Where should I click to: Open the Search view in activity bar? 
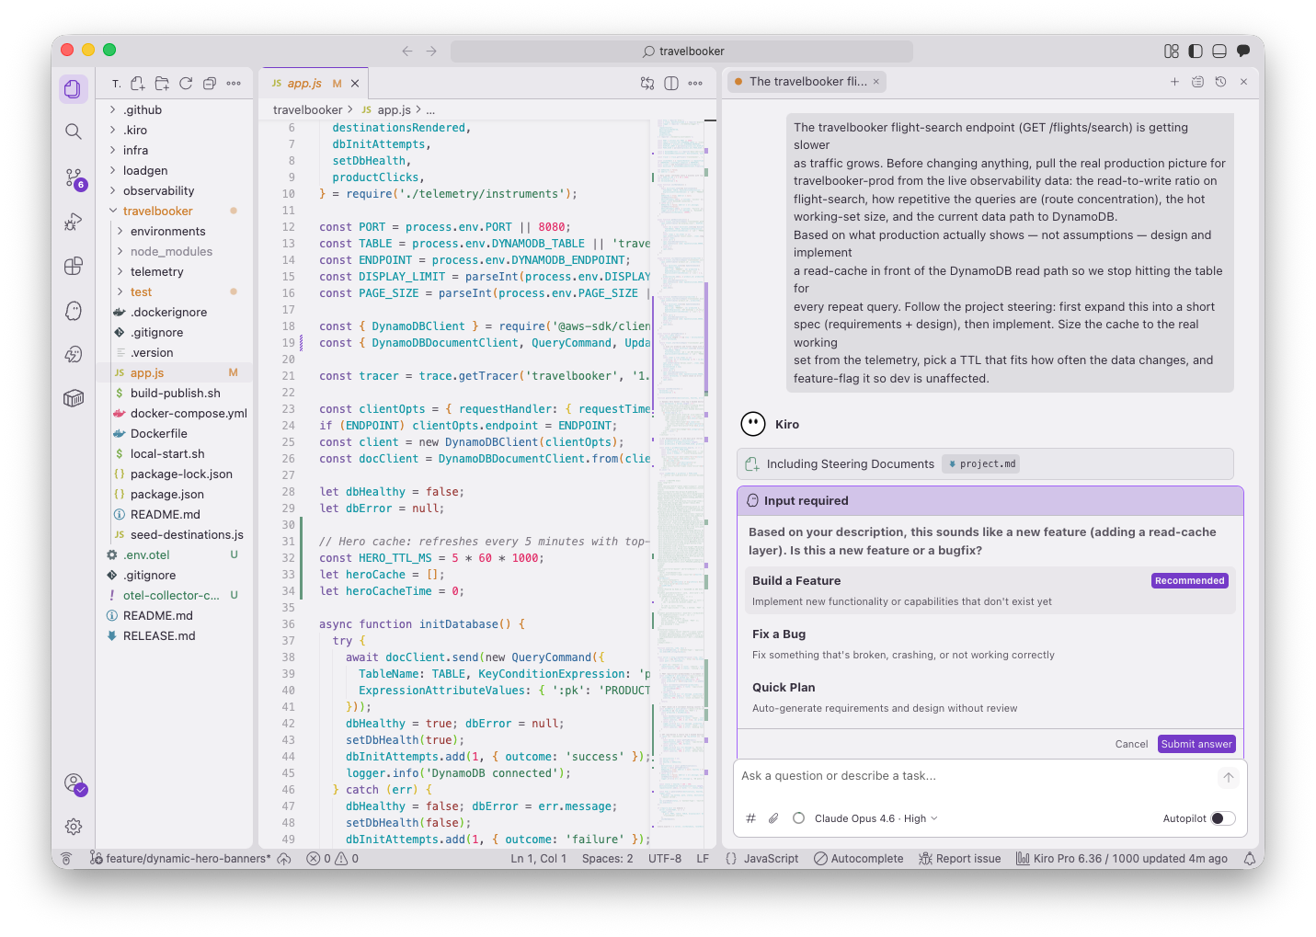(74, 131)
